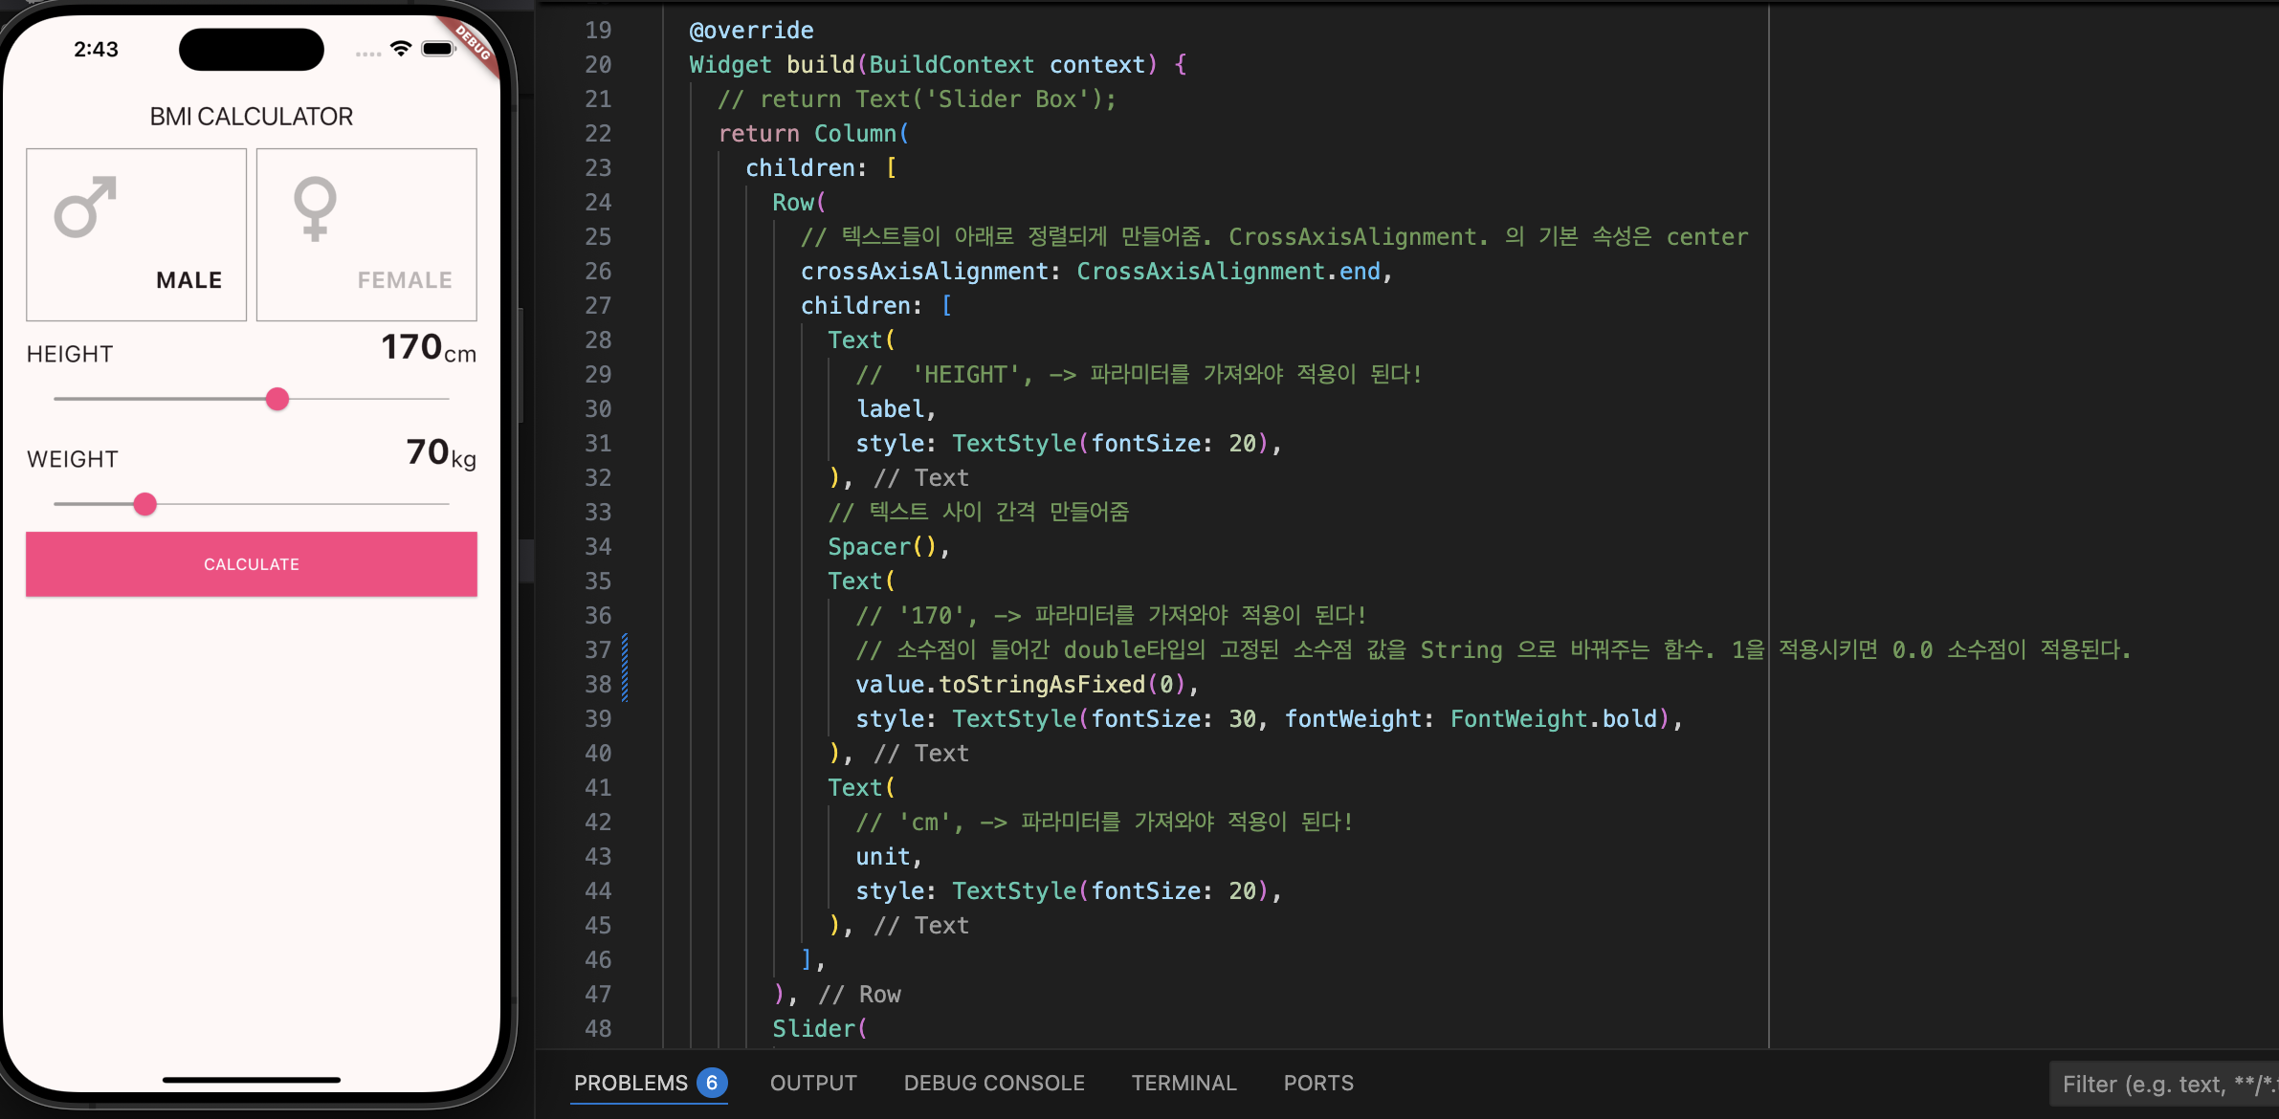
Task: Select the MALE gender card
Action: [136, 234]
